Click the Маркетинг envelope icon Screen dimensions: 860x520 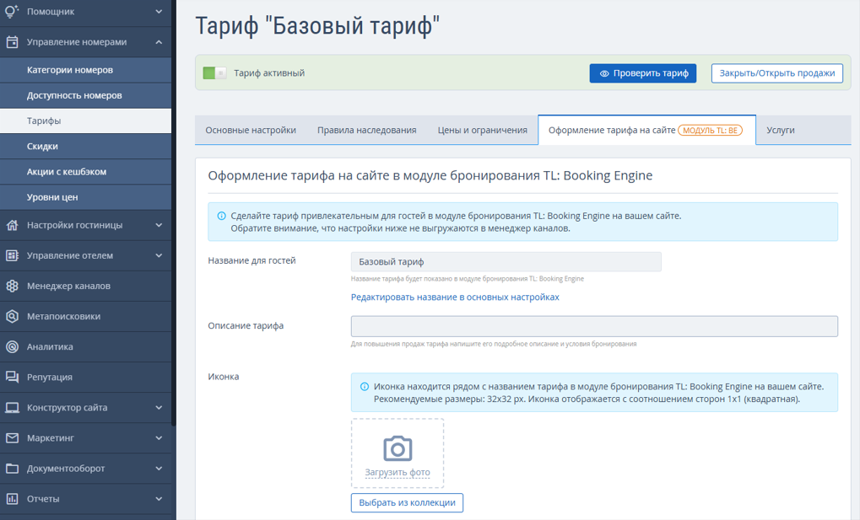tap(12, 438)
